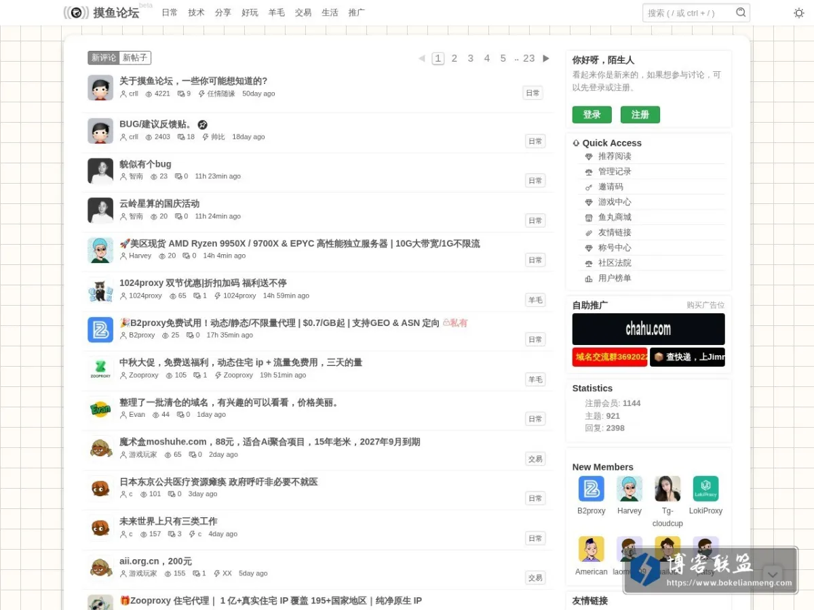Open post 貌似有个bug
814x610 pixels.
[x=145, y=164]
